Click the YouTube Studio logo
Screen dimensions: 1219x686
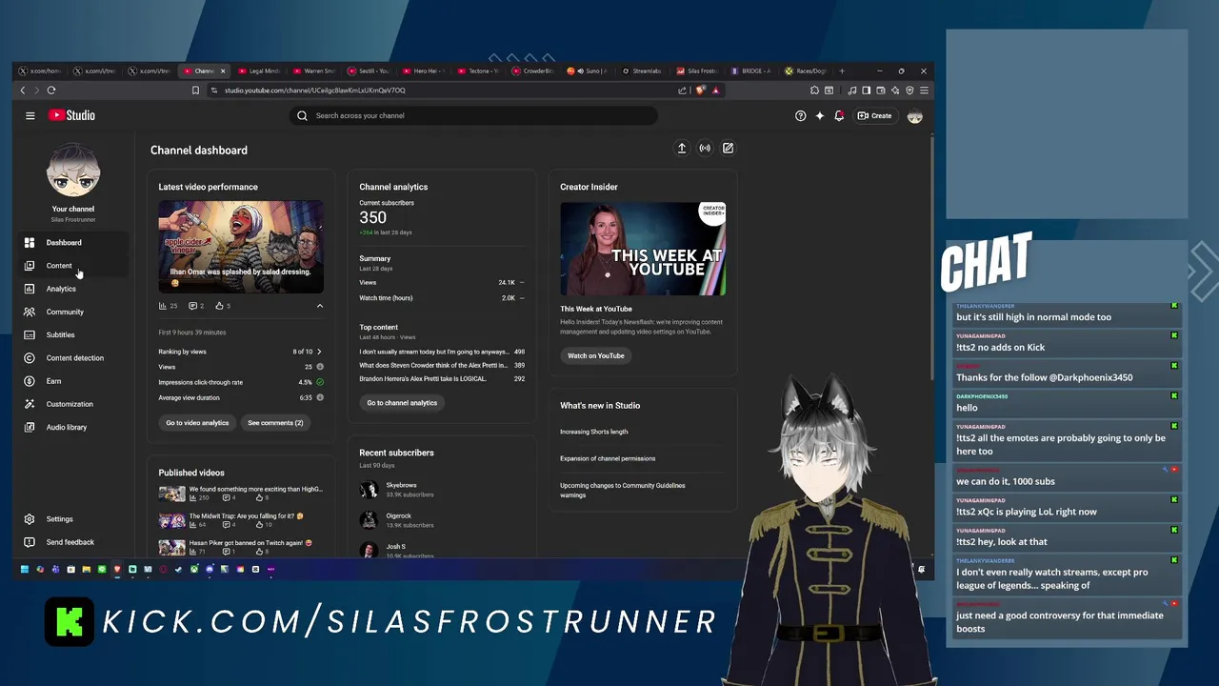72,115
